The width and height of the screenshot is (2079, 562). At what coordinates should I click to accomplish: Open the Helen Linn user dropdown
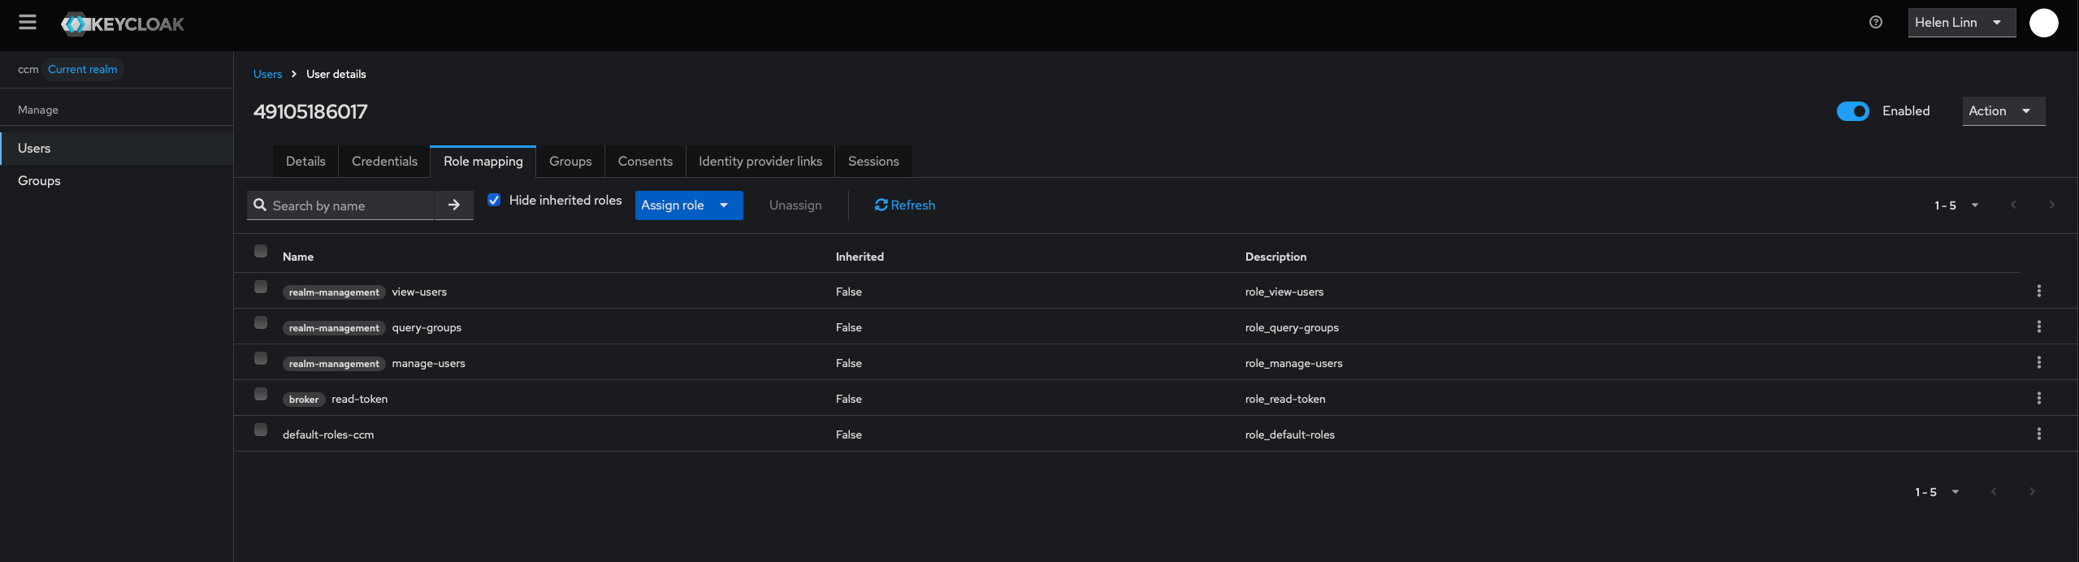point(1961,23)
